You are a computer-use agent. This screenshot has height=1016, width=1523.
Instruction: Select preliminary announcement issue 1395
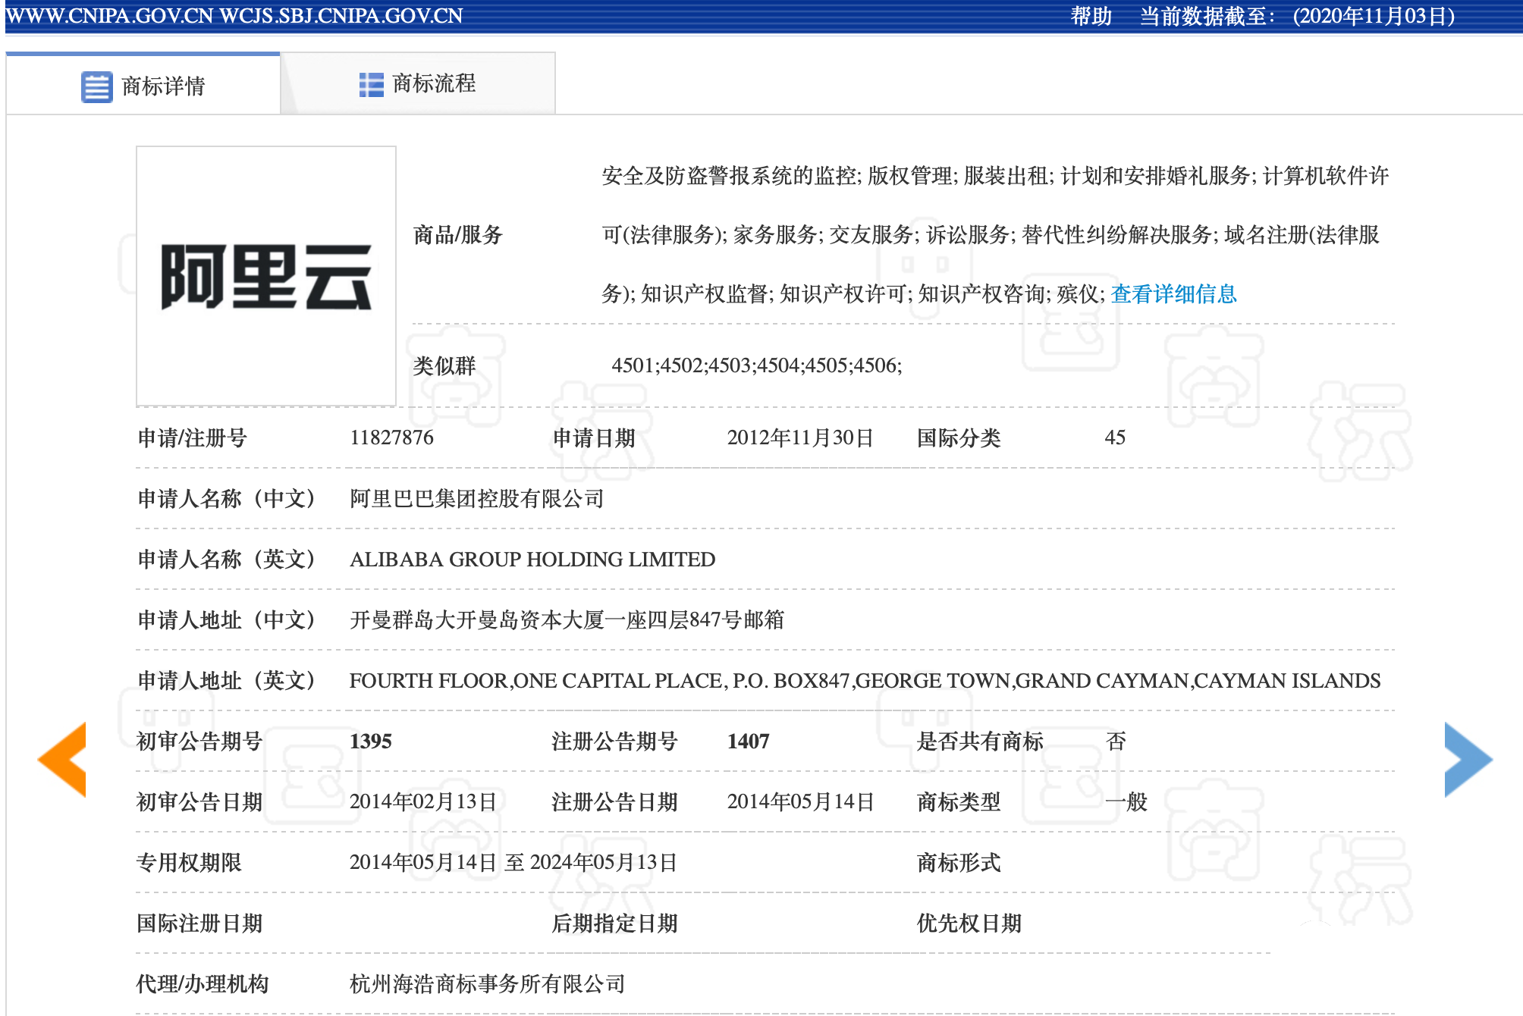coord(371,741)
